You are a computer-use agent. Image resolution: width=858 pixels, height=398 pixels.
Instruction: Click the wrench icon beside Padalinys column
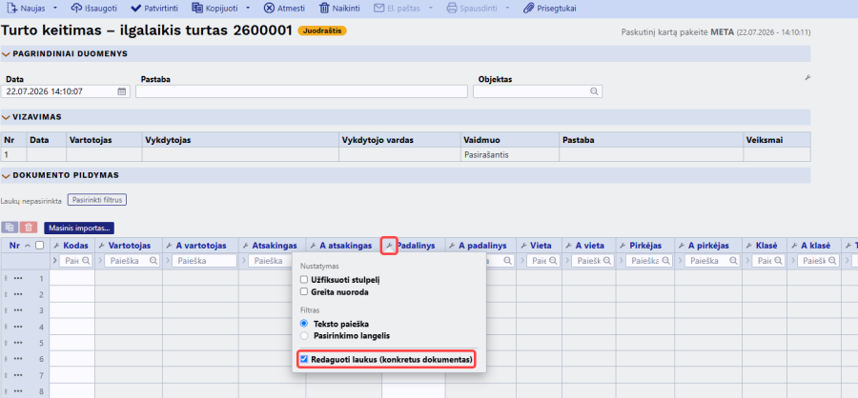point(389,246)
